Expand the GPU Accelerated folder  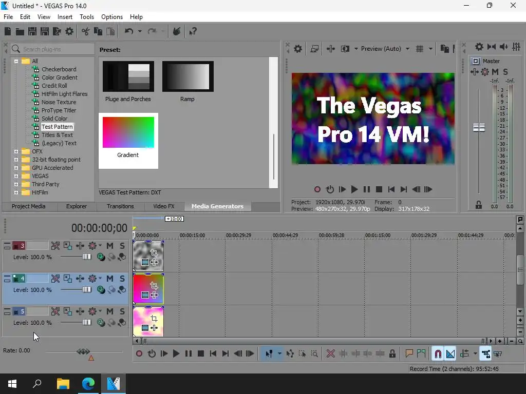coord(16,168)
